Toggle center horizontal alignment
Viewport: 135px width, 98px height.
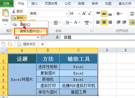point(104,22)
